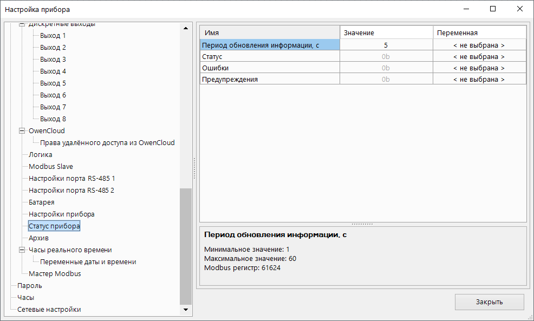
Task: Maximize the Настройка прибора window
Action: (492, 9)
